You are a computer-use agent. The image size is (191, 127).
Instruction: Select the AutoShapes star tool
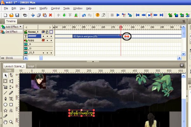pyautogui.click(x=5, y=110)
